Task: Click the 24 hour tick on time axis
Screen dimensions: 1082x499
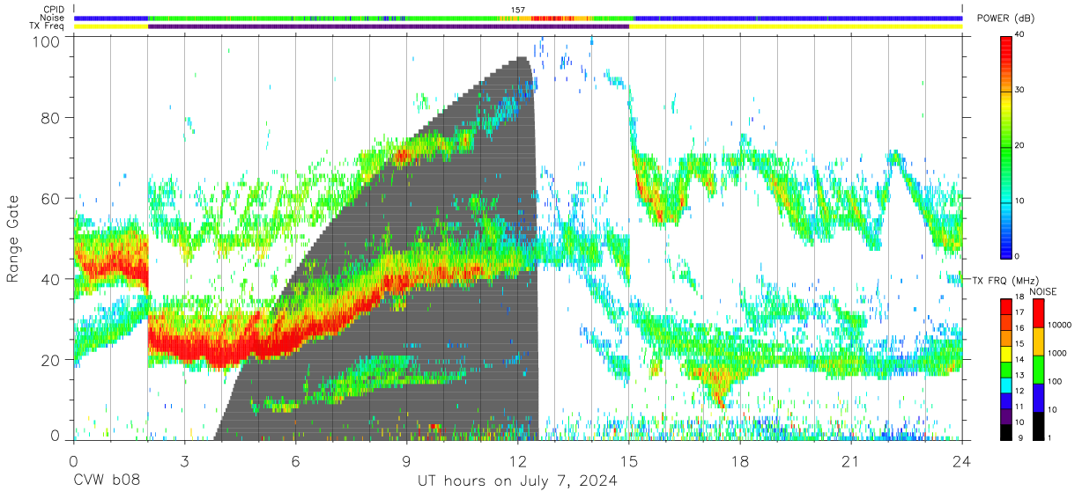Action: (962, 462)
